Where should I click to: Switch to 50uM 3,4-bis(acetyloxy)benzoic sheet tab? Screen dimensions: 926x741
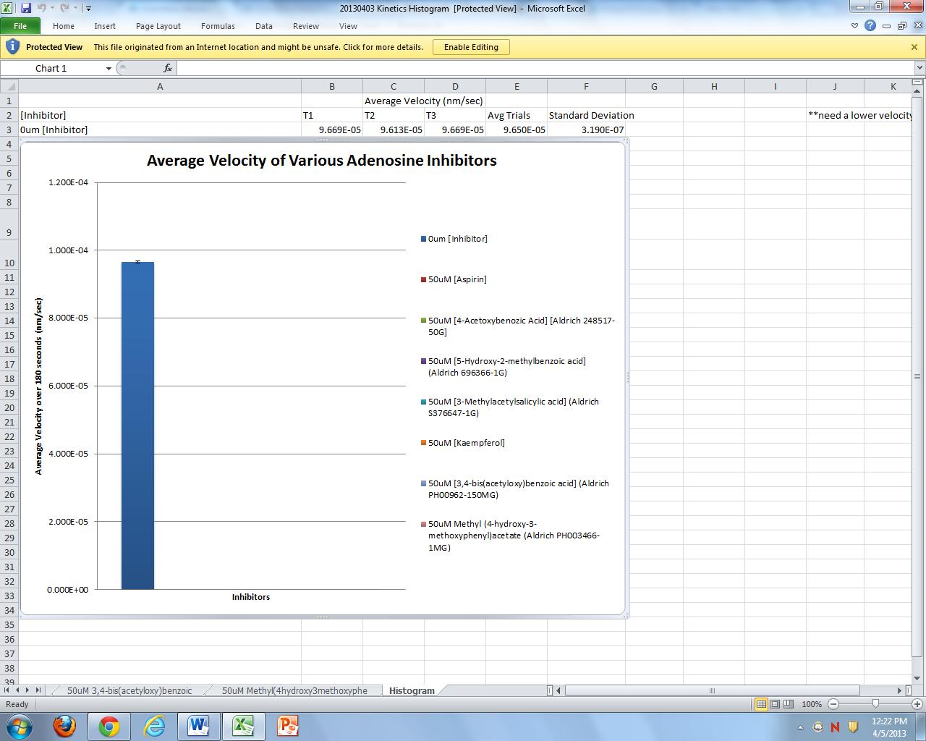coord(129,690)
